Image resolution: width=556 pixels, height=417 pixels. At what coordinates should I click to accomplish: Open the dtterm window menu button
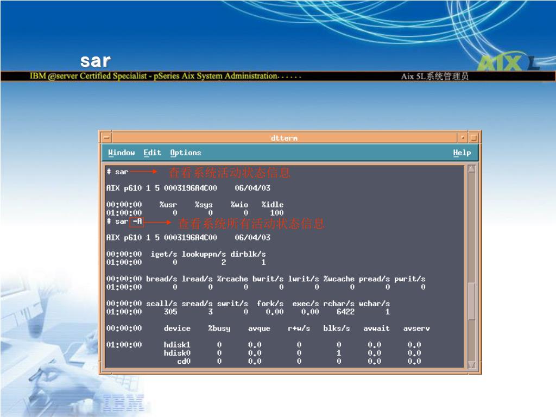coord(106,137)
